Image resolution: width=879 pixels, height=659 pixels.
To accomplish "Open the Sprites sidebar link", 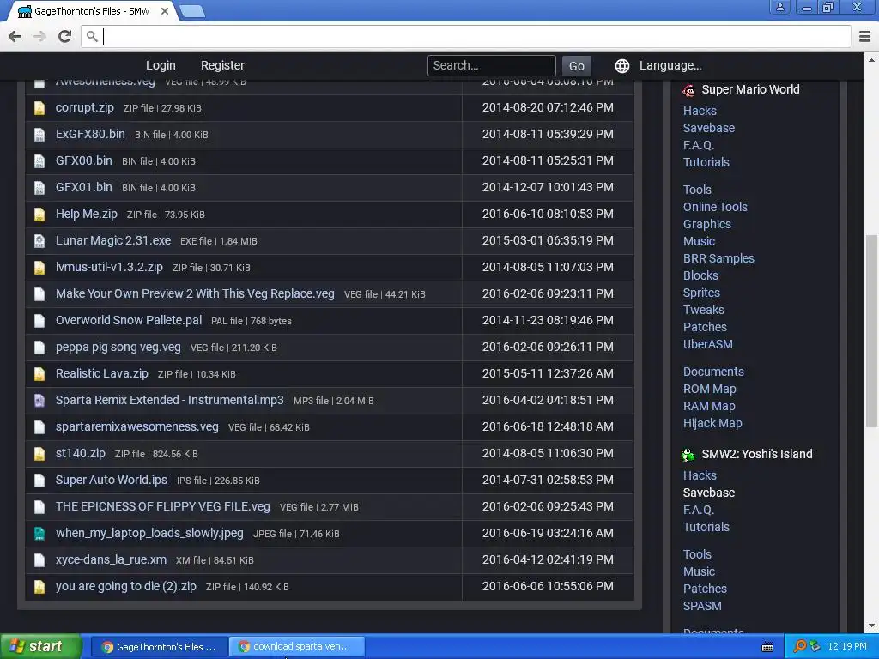I will coord(701,293).
